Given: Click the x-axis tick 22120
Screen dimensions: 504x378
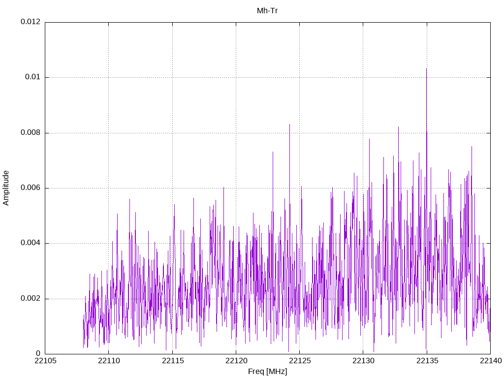Looking at the screenshot, I should click(x=236, y=361).
